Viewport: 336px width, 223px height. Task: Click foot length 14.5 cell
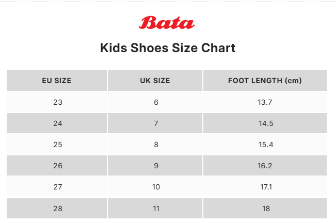pos(265,123)
